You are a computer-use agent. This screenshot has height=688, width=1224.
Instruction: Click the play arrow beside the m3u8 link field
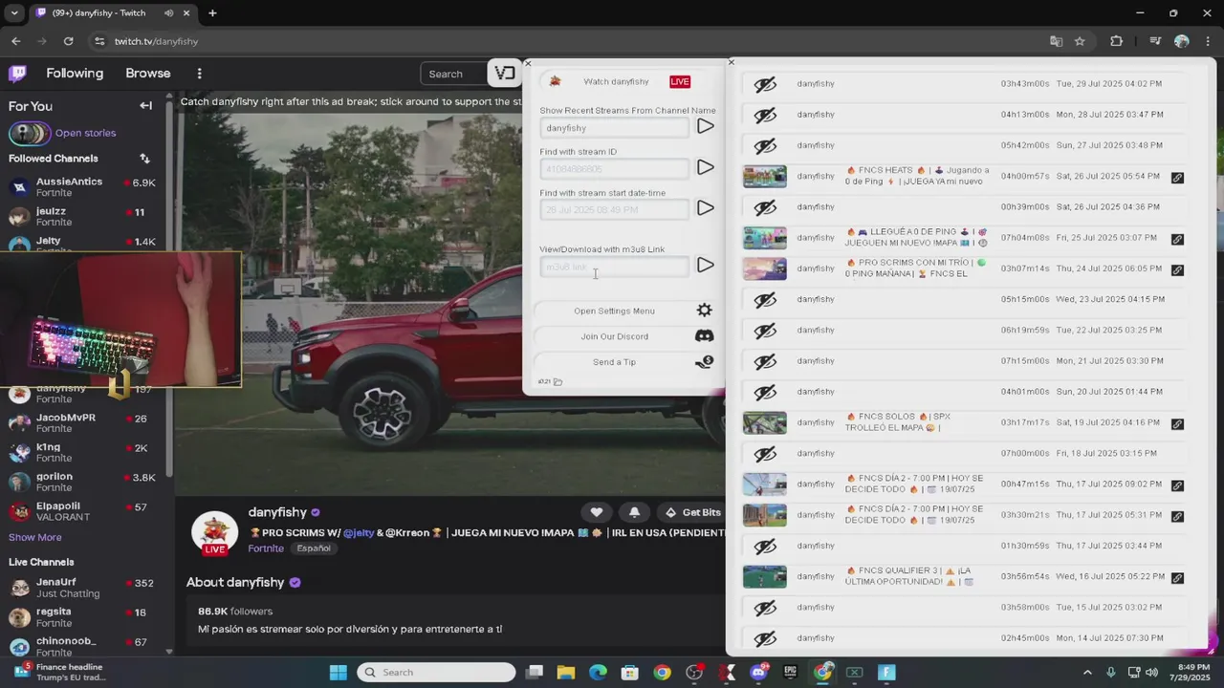tap(705, 265)
